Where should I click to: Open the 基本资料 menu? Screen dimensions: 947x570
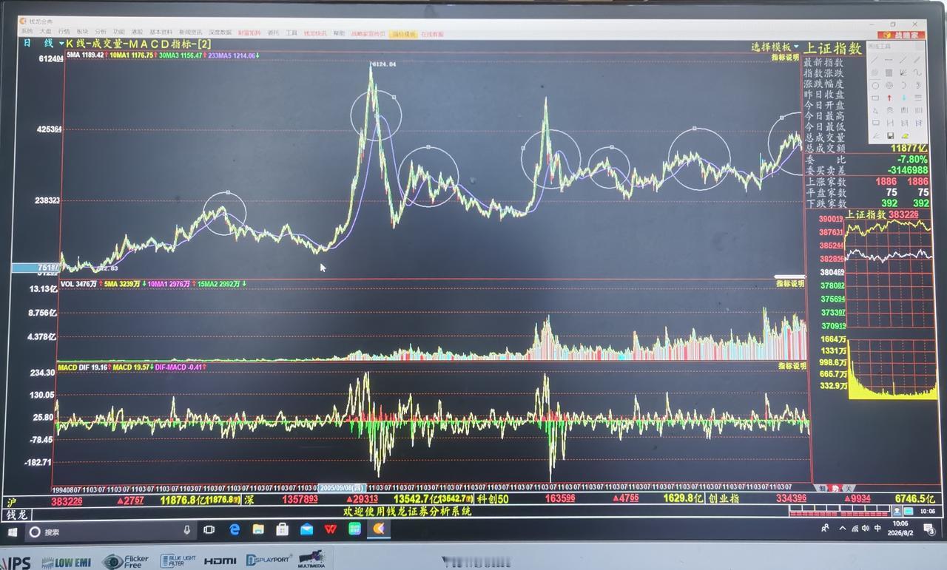pyautogui.click(x=161, y=33)
